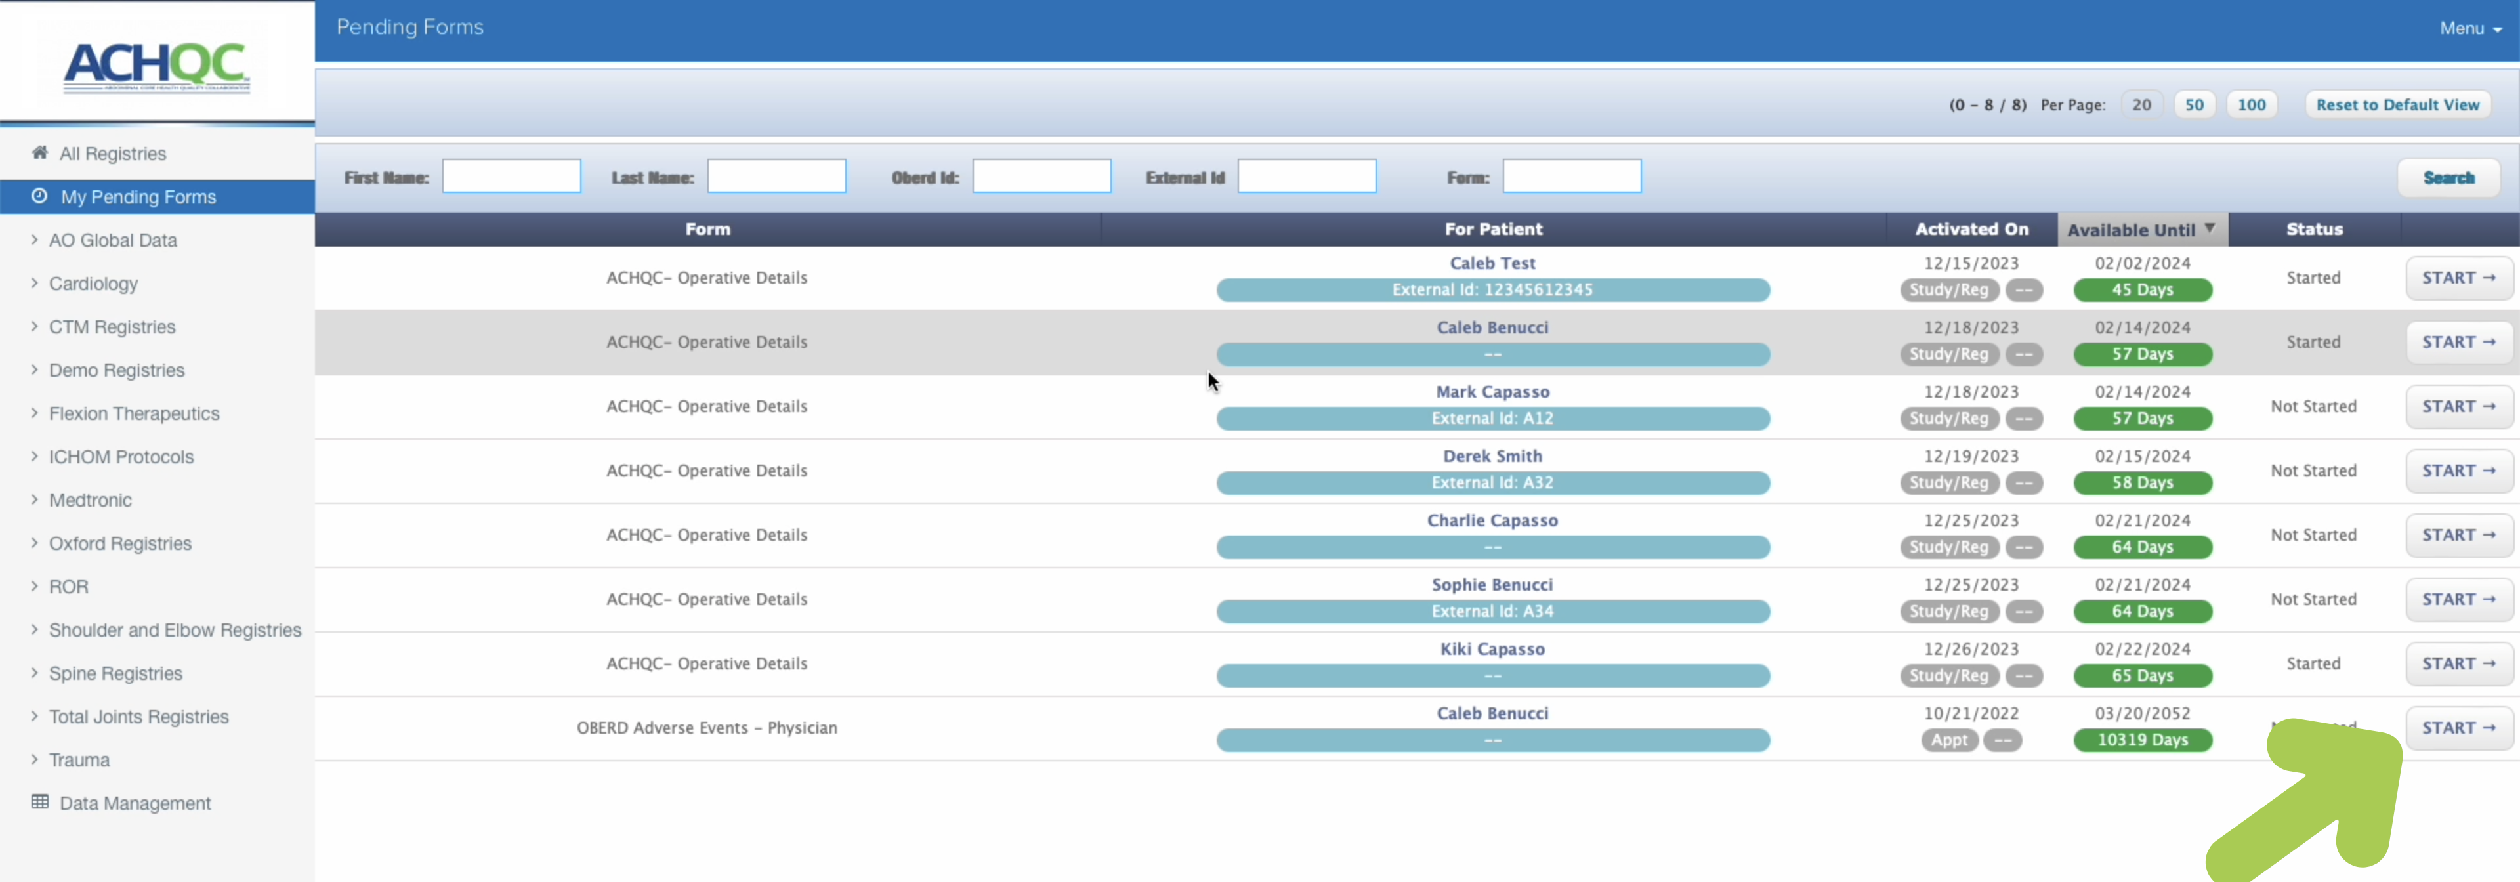
Task: Expand Total Joints Registries group
Action: pos(139,717)
